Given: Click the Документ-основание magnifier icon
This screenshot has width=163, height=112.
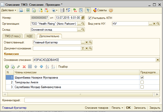Looking at the screenshot, I should click(90, 48).
